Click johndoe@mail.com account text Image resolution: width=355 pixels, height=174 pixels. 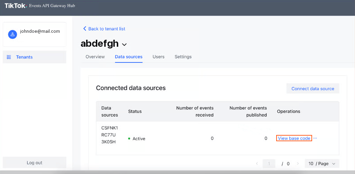(40, 31)
